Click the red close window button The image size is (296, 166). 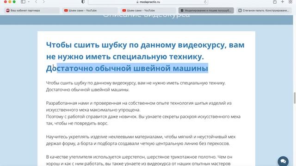tap(5, 2)
